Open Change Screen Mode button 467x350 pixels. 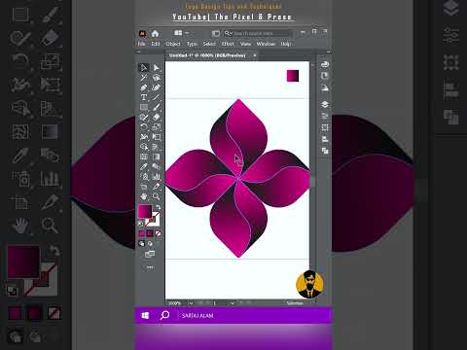150,255
